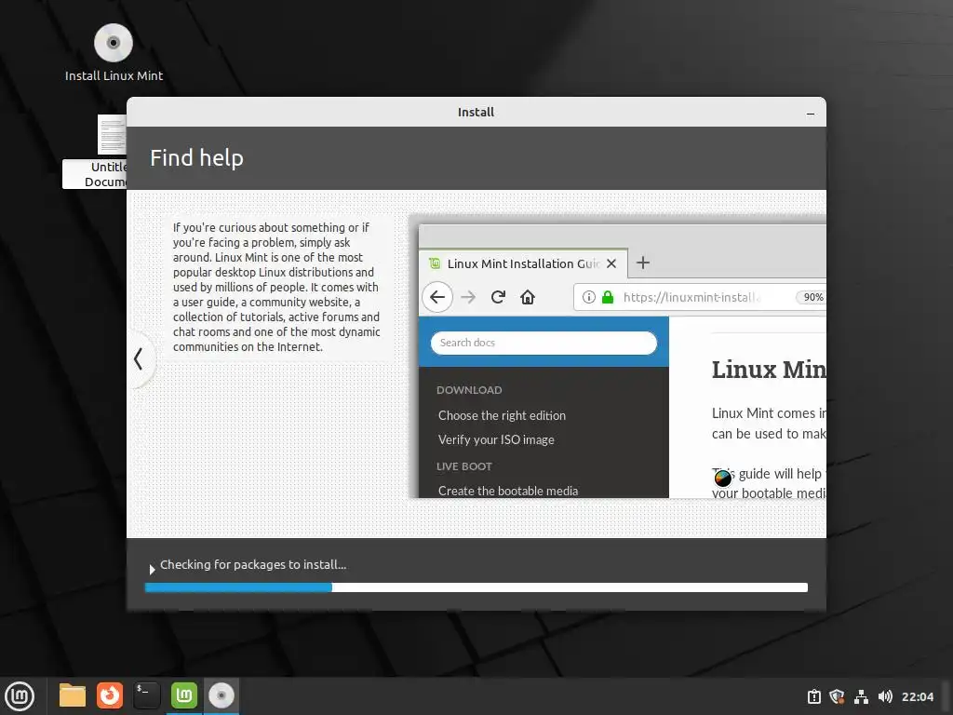
Task: Go to the previous slide with the left chevron
Action: pyautogui.click(x=139, y=358)
